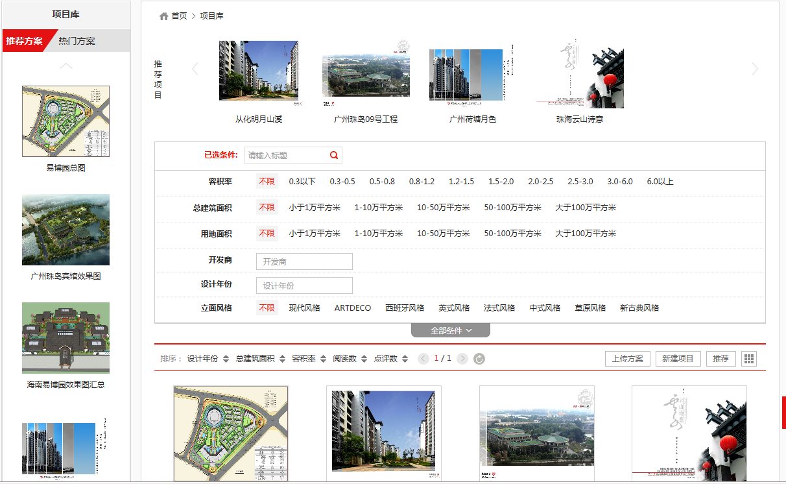Viewport: 786px width, 484px height.
Task: Click 广州珠岛09号工程 caption text
Action: click(x=366, y=119)
